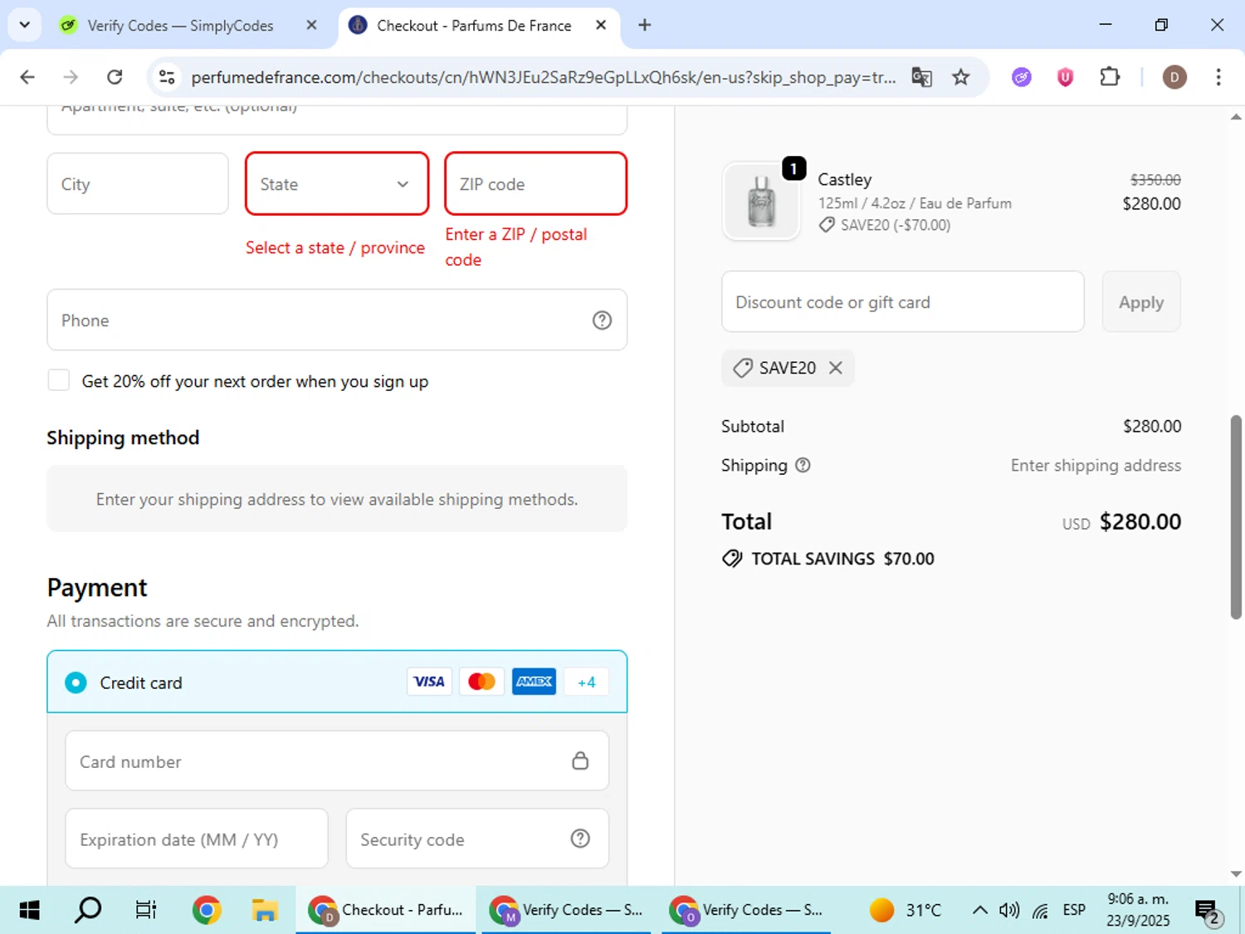Click the Phone help question icon
The width and height of the screenshot is (1245, 934).
tap(602, 320)
